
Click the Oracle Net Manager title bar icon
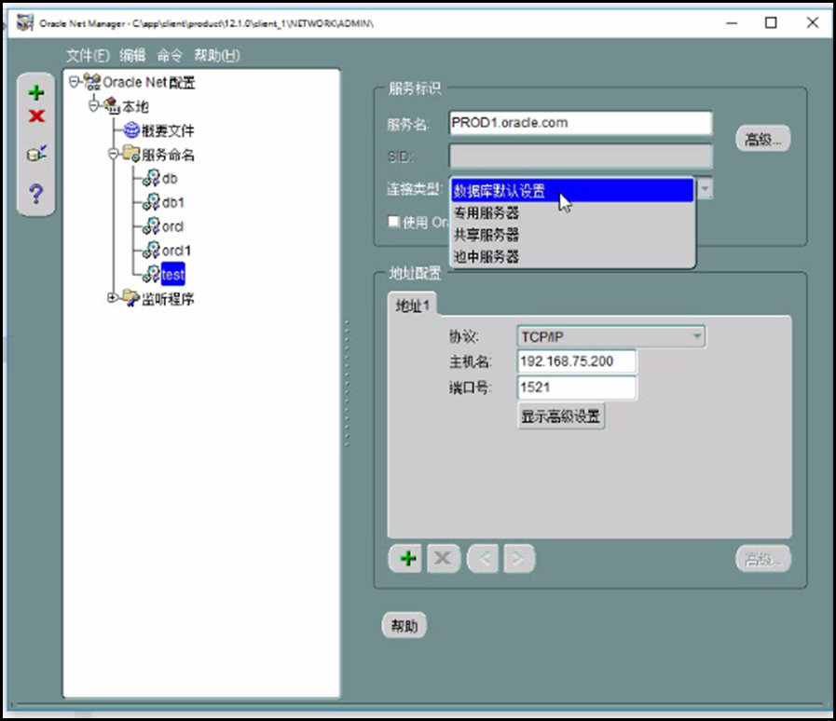[24, 23]
